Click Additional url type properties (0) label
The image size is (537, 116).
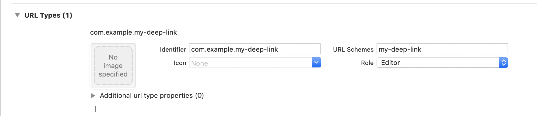click(x=152, y=96)
